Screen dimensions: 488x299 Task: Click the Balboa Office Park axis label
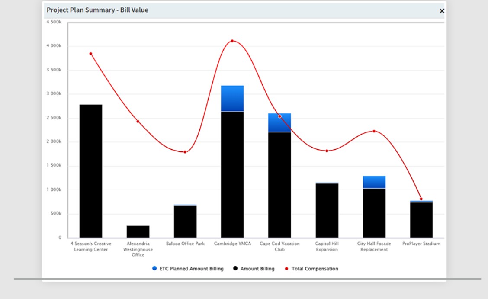[185, 244]
